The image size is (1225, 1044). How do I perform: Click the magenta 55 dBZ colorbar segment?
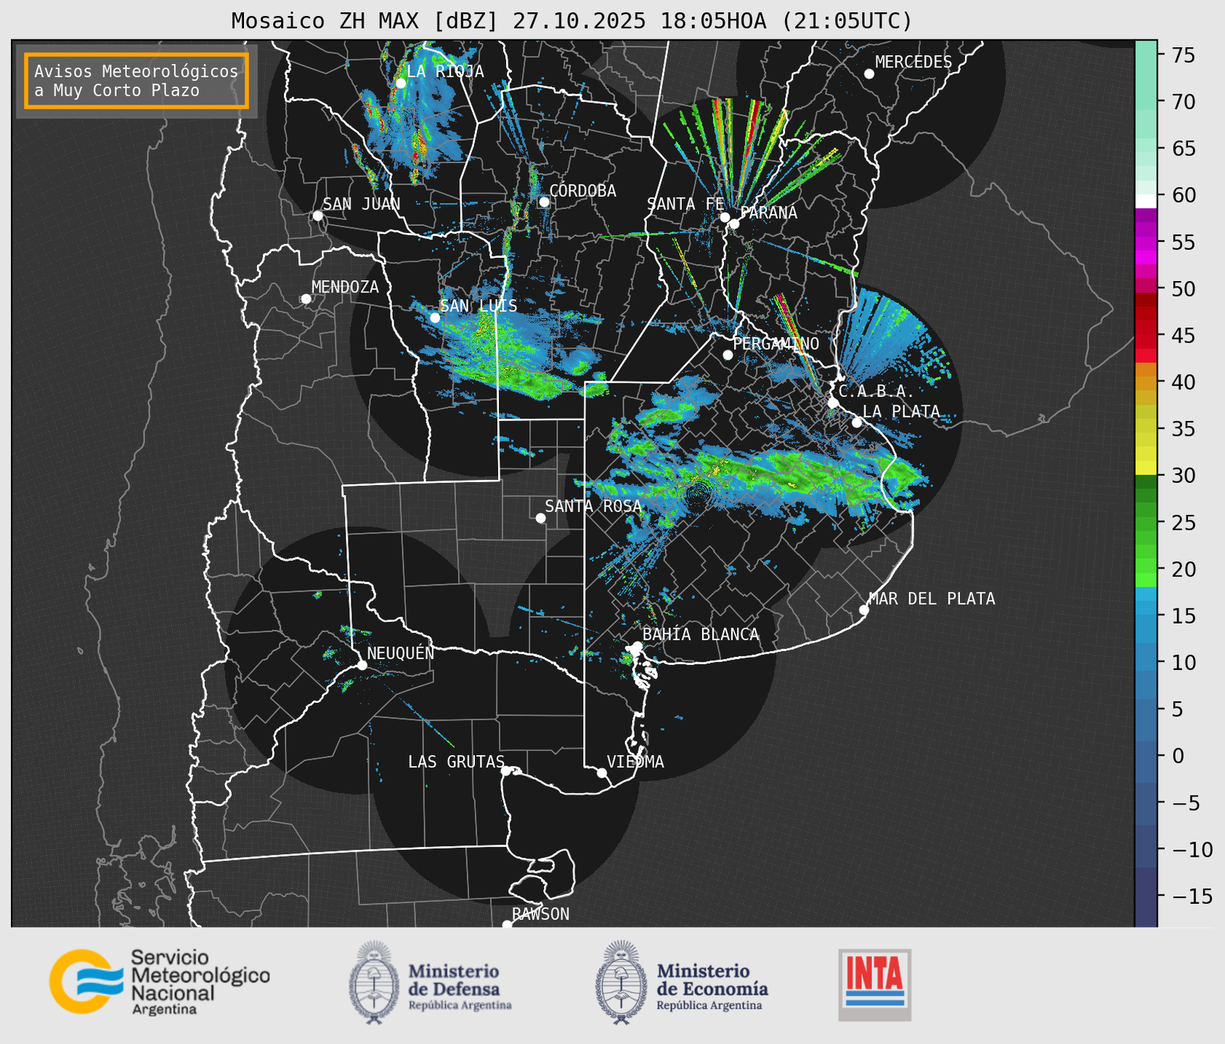1145,242
